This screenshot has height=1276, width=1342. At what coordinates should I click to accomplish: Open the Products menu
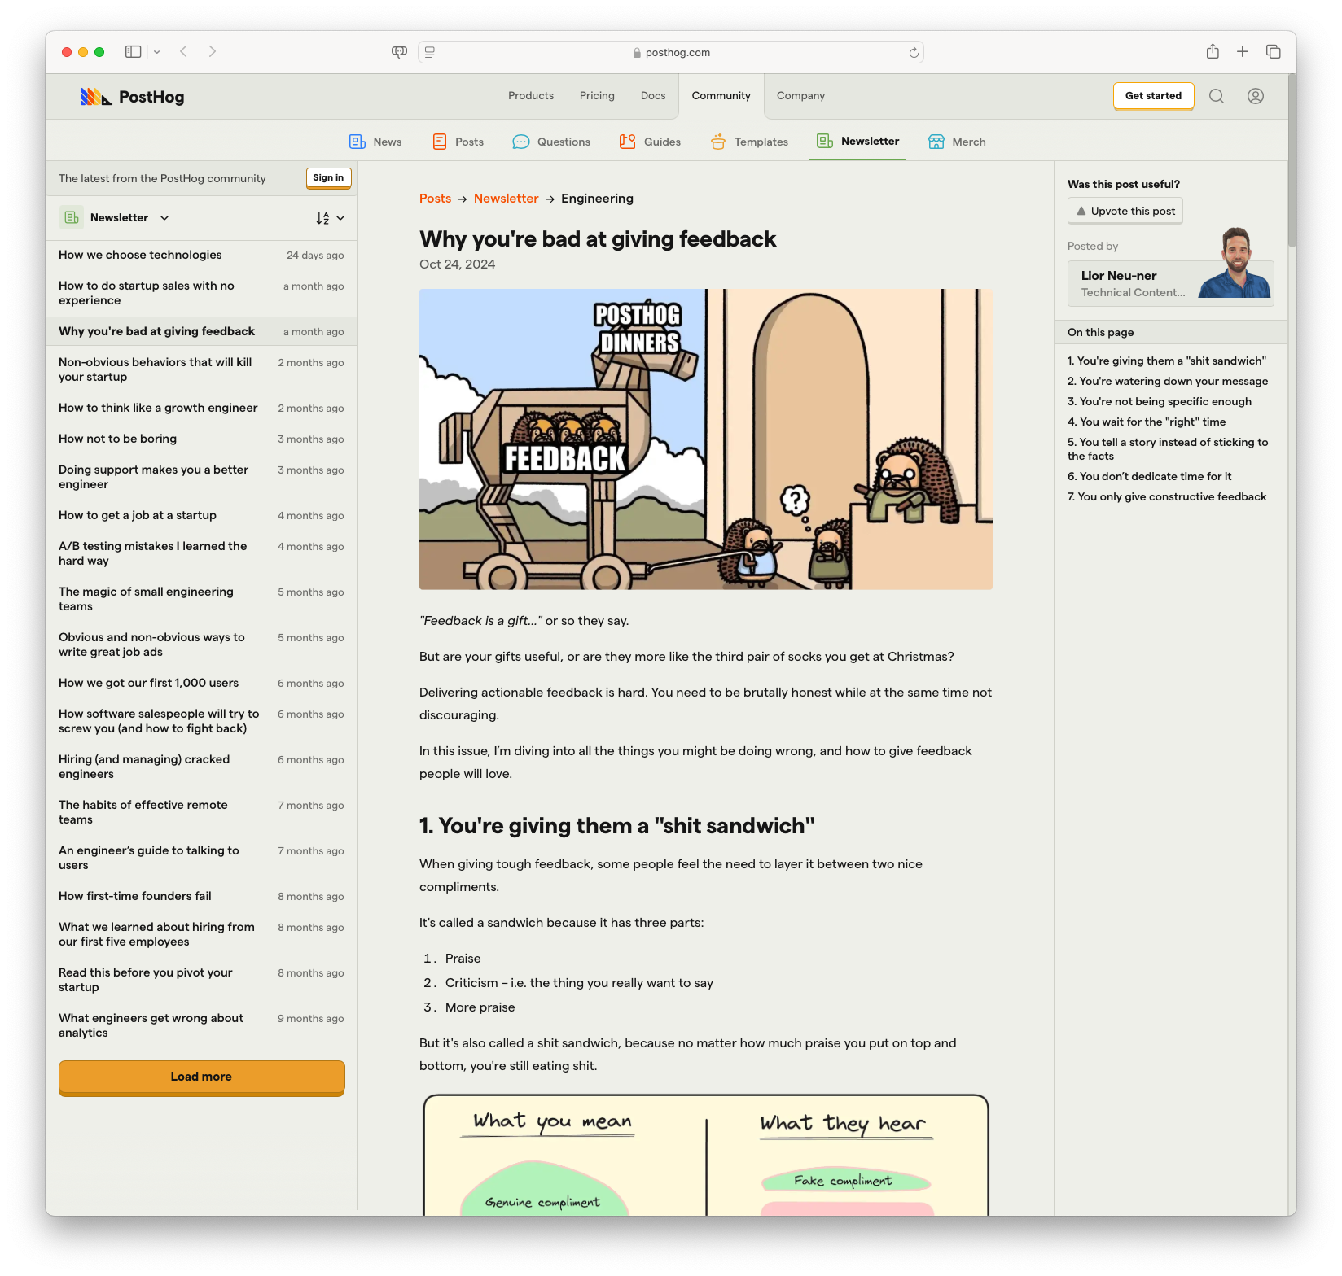tap(530, 96)
